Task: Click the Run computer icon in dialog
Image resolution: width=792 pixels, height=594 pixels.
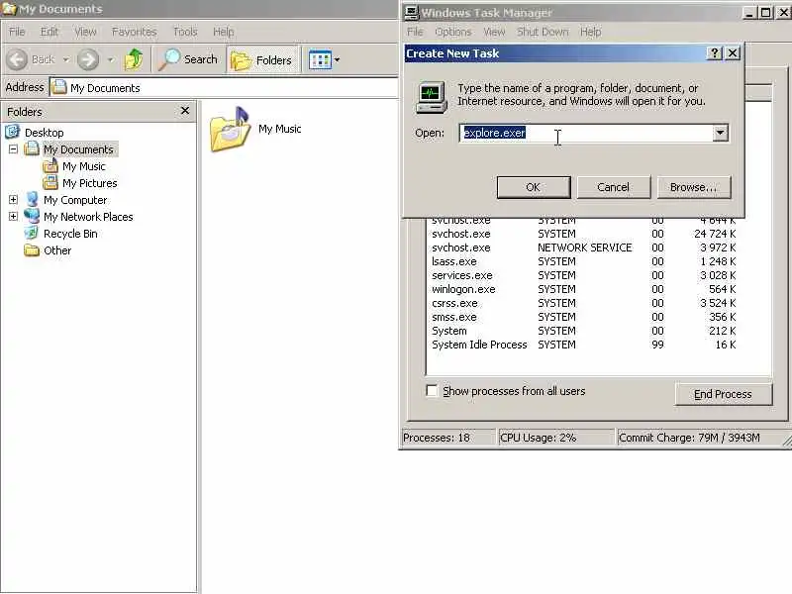Action: [x=432, y=97]
